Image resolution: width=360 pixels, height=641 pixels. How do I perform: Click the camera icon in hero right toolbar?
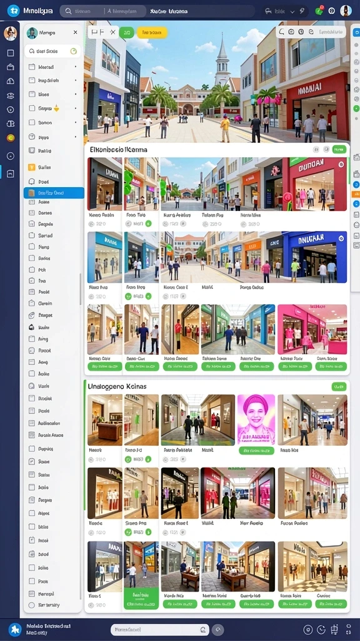tap(291, 32)
